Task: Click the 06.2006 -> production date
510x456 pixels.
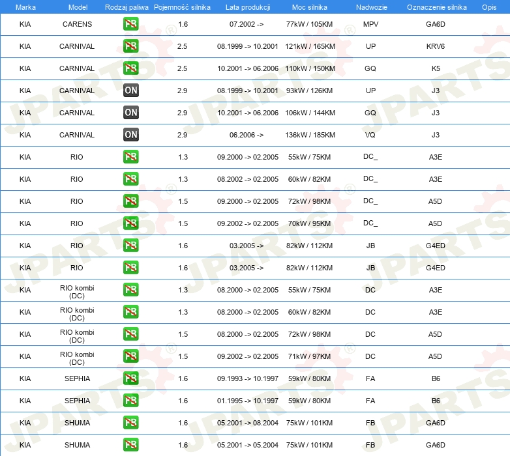Action: pyautogui.click(x=247, y=134)
